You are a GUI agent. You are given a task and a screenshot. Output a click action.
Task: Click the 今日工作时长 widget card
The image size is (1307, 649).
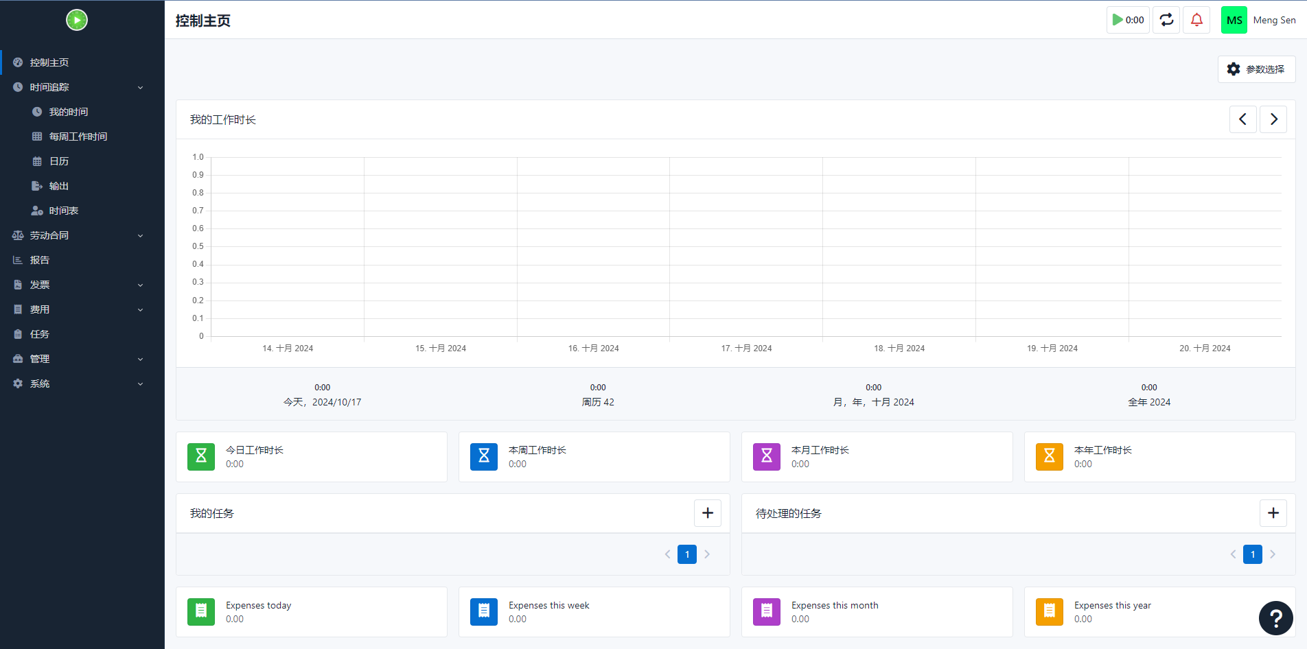pyautogui.click(x=312, y=457)
